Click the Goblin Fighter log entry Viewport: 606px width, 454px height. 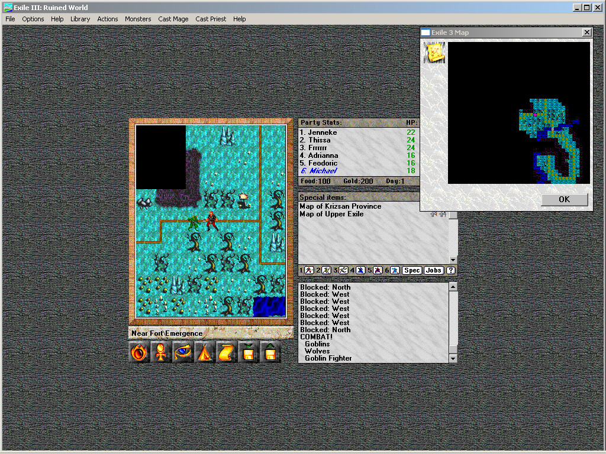[x=328, y=358]
